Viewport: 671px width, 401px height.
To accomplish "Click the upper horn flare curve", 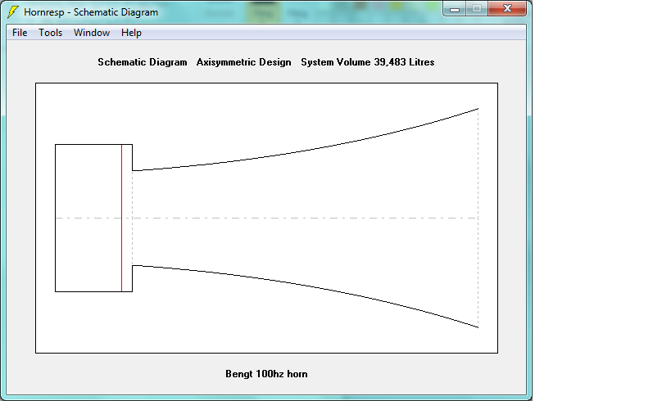I will [305, 151].
